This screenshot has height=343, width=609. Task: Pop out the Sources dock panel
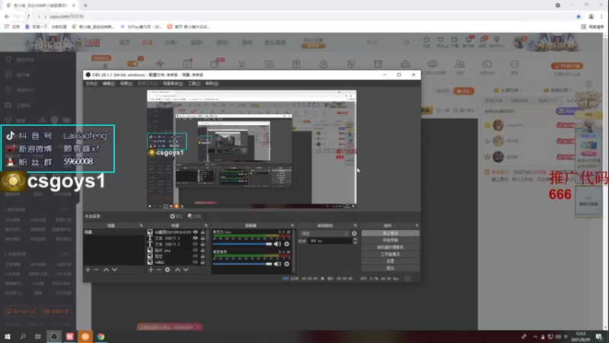click(206, 226)
